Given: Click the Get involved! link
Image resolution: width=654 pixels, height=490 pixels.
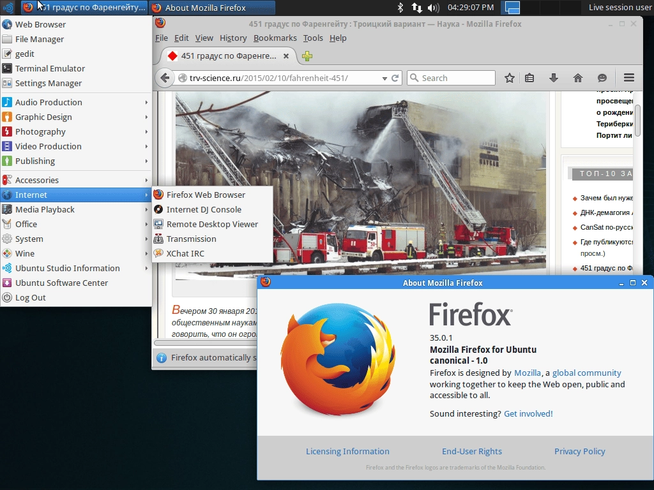Looking at the screenshot, I should point(528,413).
